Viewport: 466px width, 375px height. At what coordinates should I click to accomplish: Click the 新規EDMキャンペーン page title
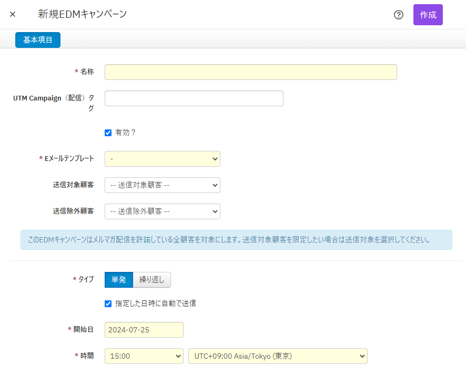pos(82,15)
